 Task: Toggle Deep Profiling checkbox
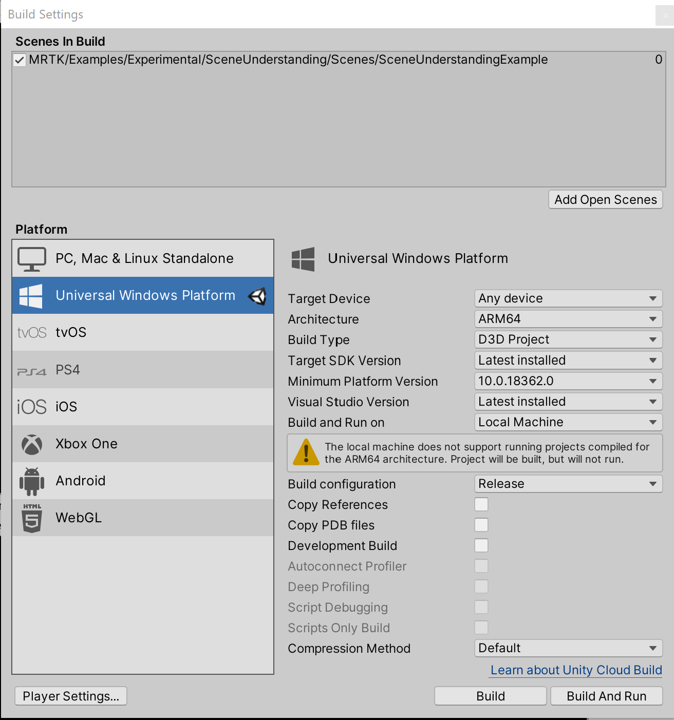(481, 586)
